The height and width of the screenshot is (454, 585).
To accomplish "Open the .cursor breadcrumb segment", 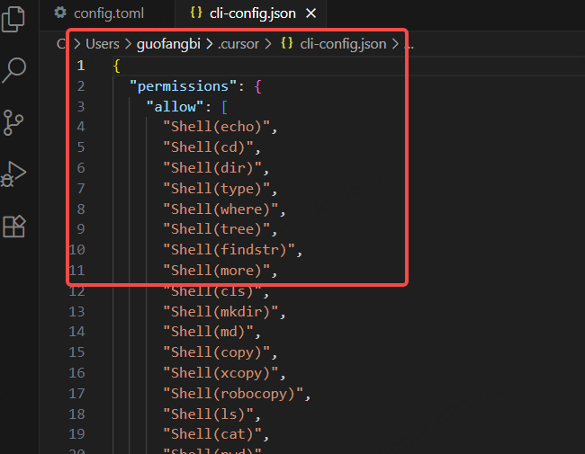I will (x=238, y=44).
